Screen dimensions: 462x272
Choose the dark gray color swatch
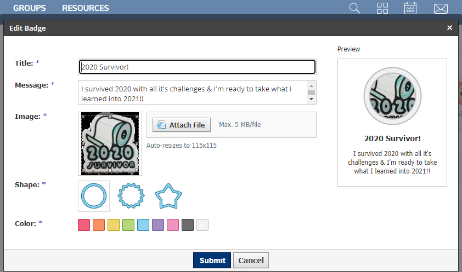(x=188, y=225)
